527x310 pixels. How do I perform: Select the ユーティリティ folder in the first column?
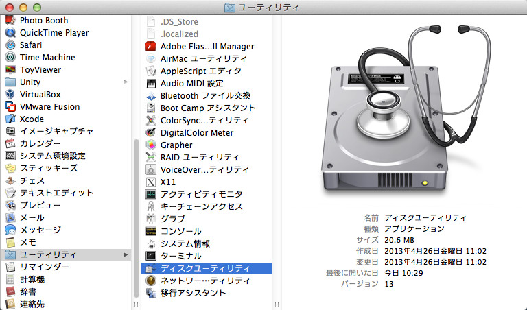[66, 254]
